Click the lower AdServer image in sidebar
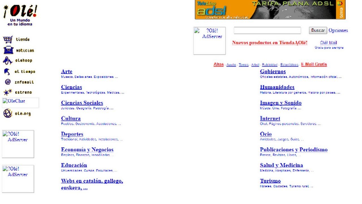The image size is (362, 204). click(18, 179)
